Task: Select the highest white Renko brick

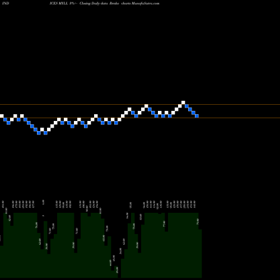Action: click(x=183, y=102)
